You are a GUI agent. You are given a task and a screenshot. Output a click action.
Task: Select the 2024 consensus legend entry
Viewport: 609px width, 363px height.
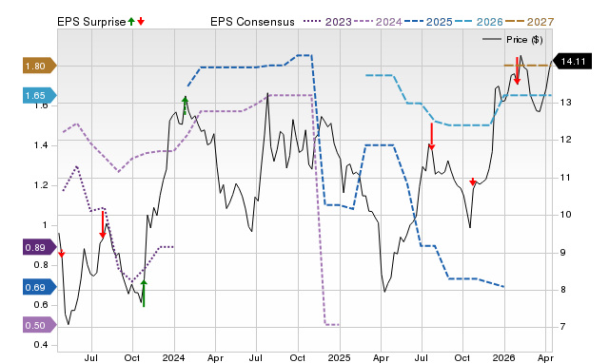point(378,22)
